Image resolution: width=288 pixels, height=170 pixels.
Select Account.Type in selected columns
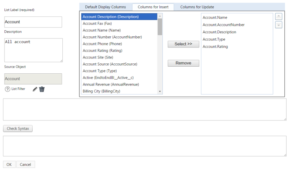coord(237,39)
